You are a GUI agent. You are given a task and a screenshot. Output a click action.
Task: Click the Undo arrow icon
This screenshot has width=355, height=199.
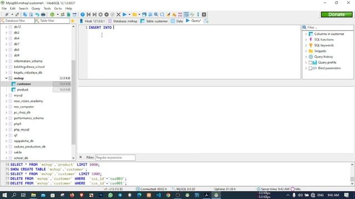[37, 14]
